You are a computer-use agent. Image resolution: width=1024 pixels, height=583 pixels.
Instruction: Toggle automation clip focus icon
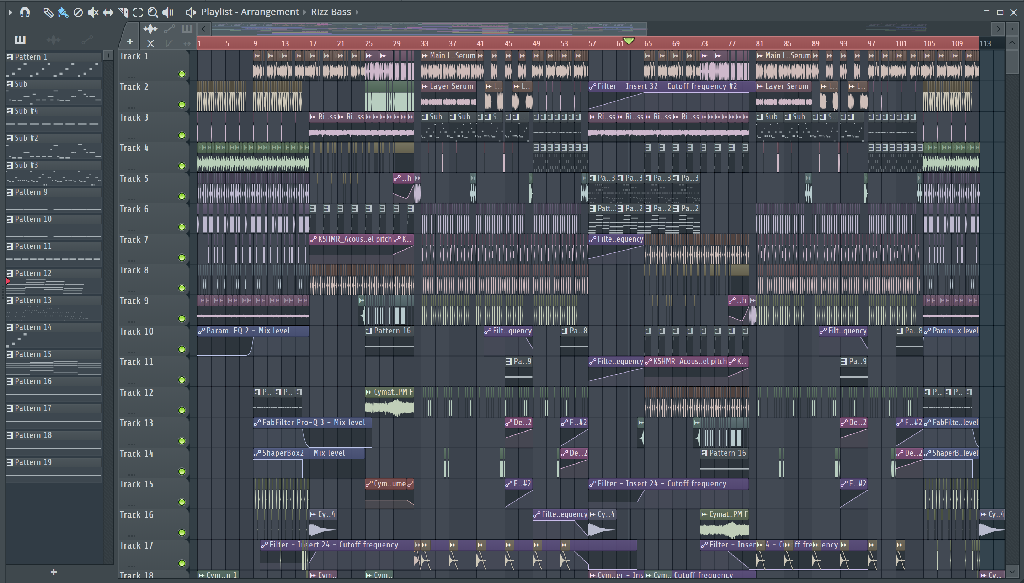pos(169,29)
